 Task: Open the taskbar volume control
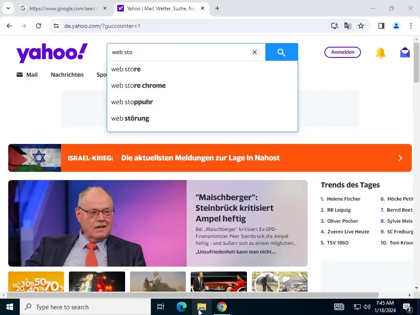click(x=367, y=307)
